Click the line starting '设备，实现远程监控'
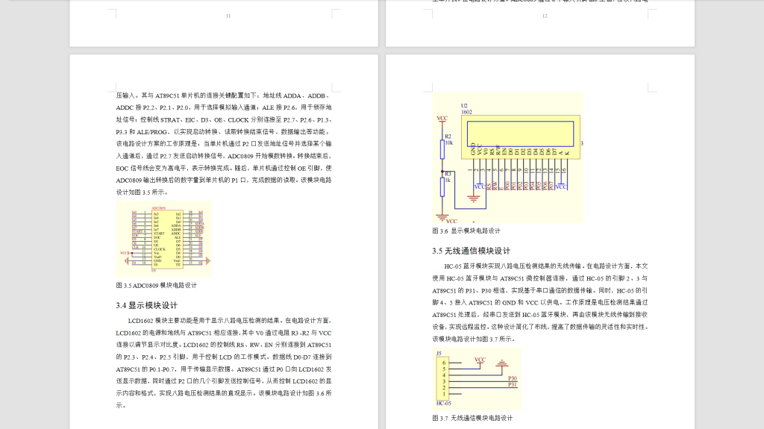 (x=540, y=327)
